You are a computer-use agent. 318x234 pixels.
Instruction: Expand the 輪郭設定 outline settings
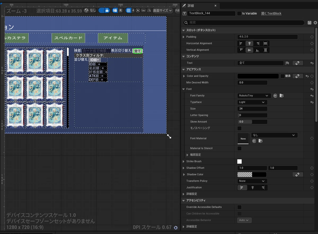pos(187,155)
